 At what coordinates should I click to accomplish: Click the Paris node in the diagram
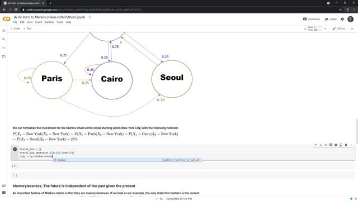pyautogui.click(x=52, y=80)
